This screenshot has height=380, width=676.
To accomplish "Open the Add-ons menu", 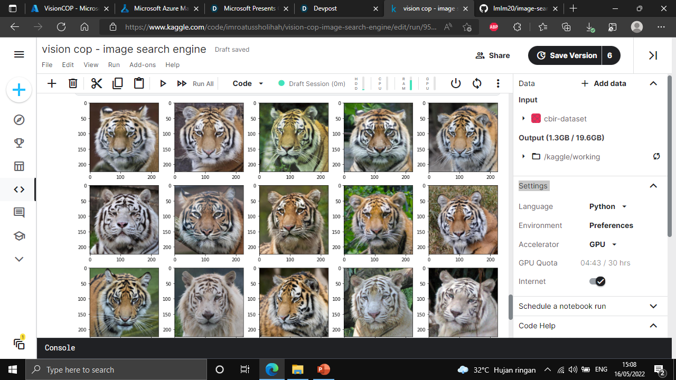I will coord(143,65).
